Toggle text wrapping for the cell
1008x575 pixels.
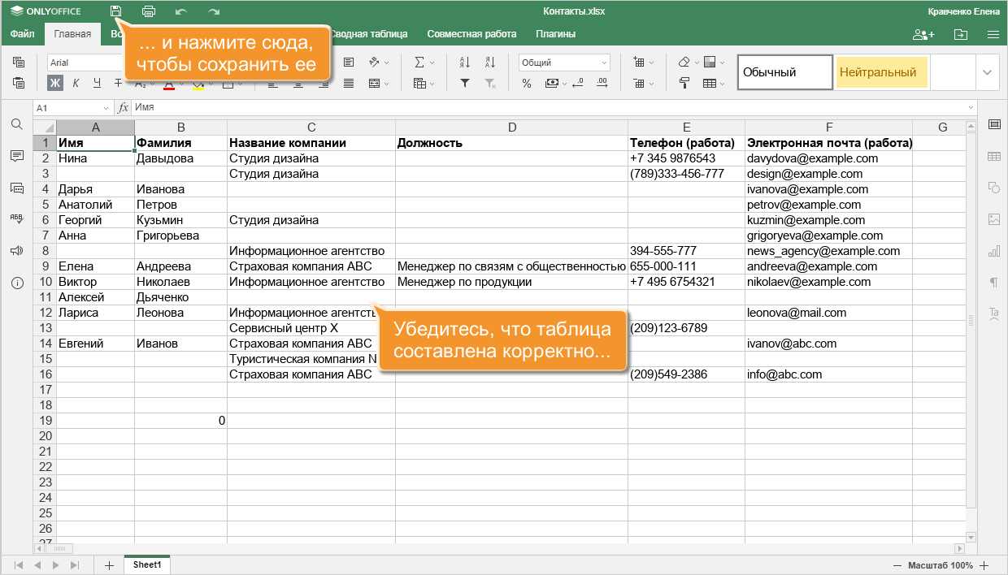pos(349,63)
